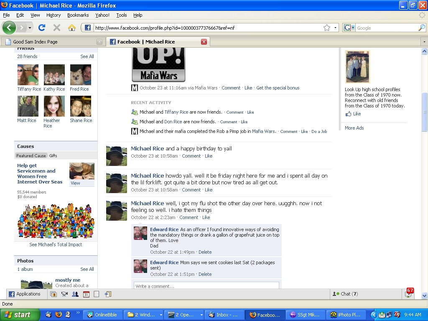Click View under the cause photo
Screen dimensions: 428x321
tap(75, 183)
